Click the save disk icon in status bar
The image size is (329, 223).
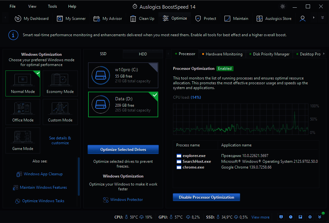[300, 217]
